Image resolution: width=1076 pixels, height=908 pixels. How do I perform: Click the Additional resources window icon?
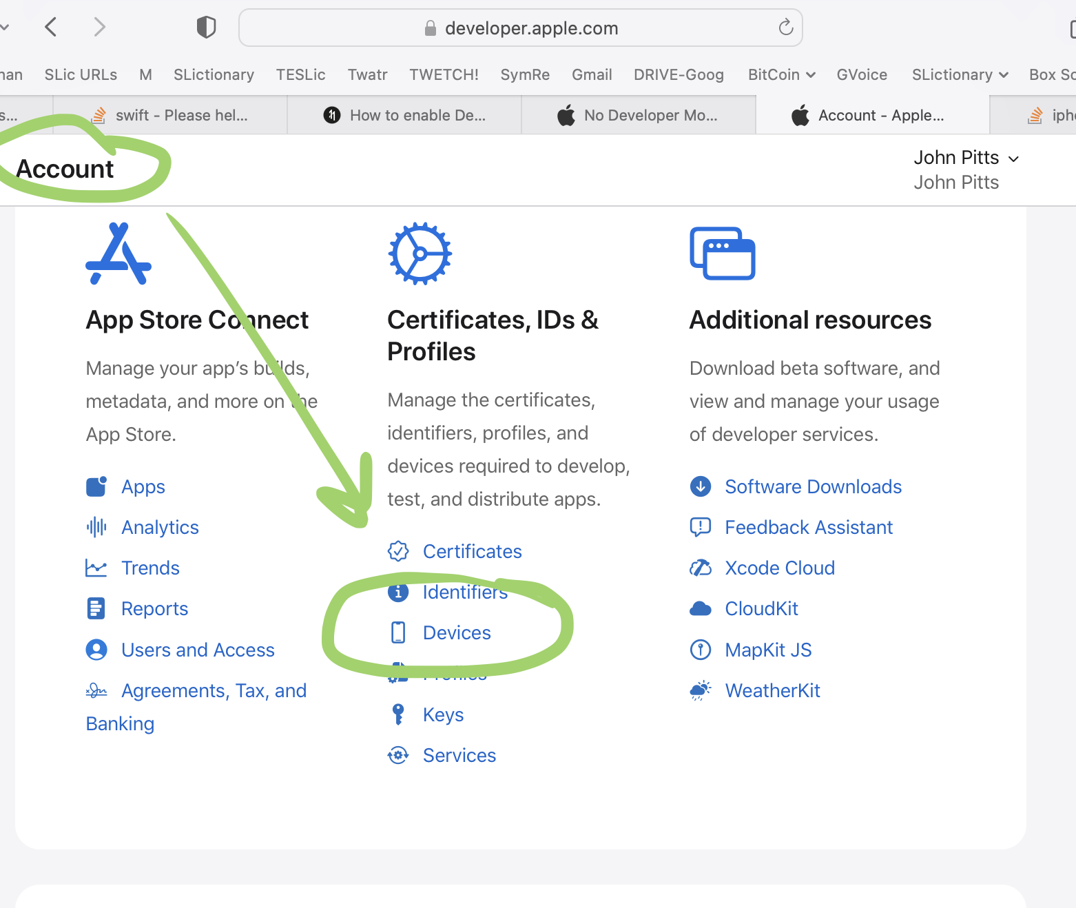point(723,254)
